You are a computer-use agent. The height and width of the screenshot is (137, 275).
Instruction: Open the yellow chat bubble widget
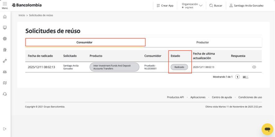pos(267,129)
